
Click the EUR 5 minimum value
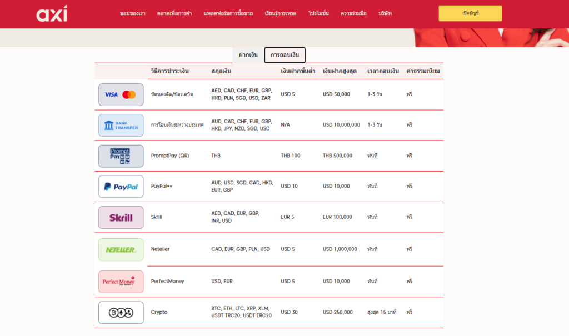(287, 217)
